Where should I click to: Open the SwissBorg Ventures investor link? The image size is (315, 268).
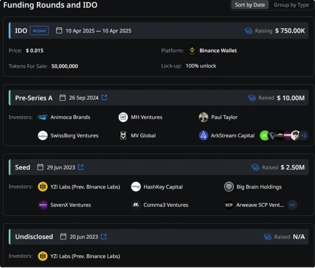(x=74, y=135)
